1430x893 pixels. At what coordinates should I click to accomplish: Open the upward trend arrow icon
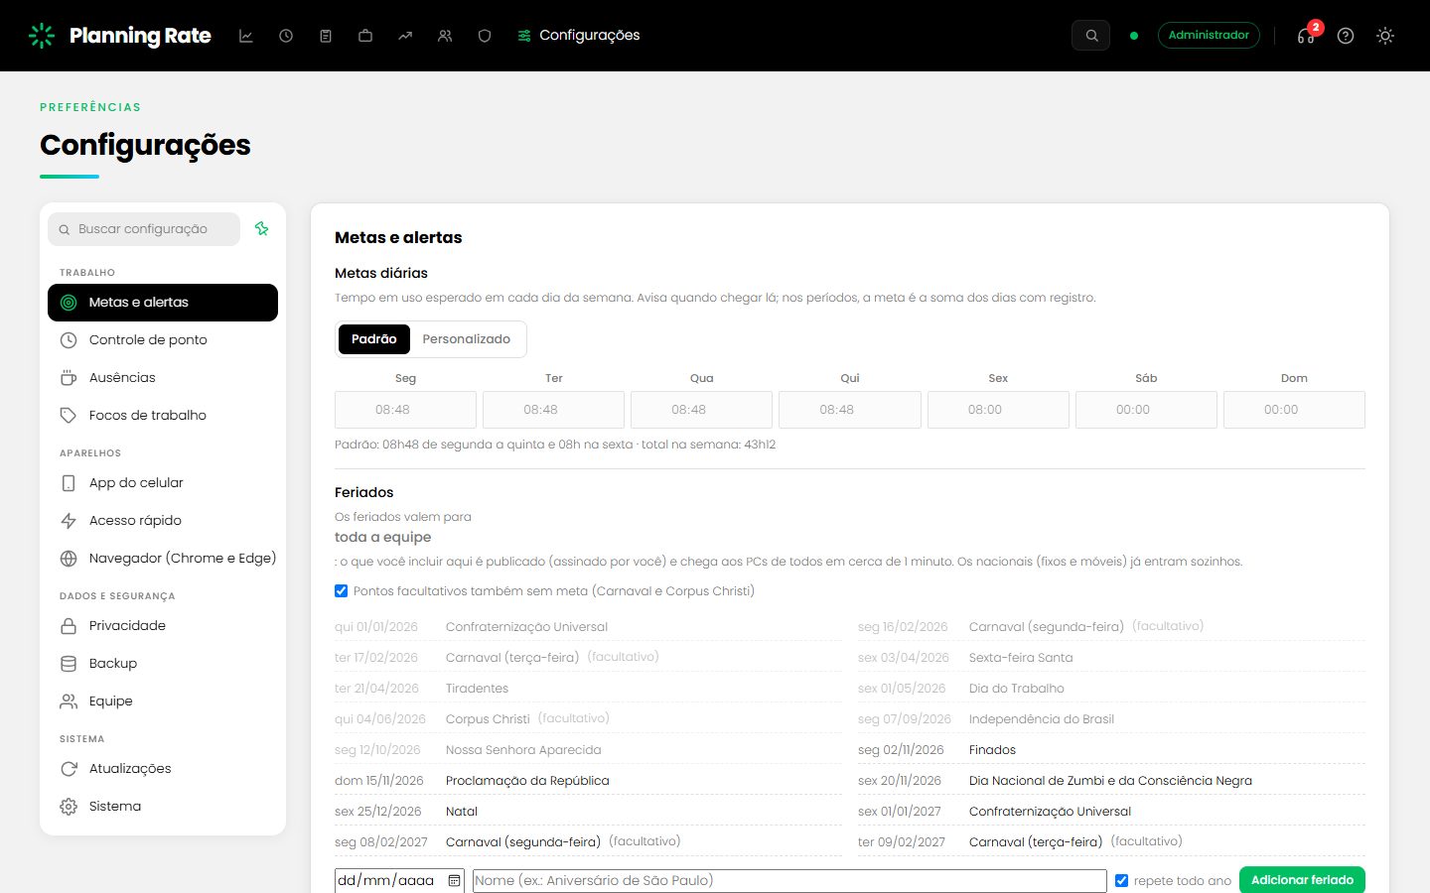(x=405, y=36)
